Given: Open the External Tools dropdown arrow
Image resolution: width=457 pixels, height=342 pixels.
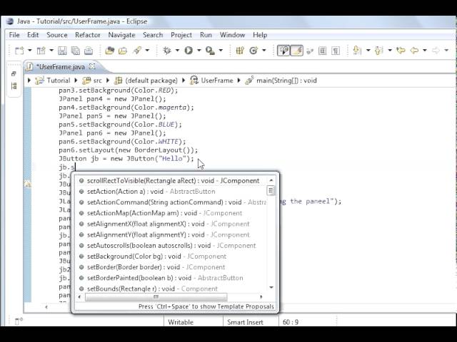Looking at the screenshot, I should [x=221, y=51].
